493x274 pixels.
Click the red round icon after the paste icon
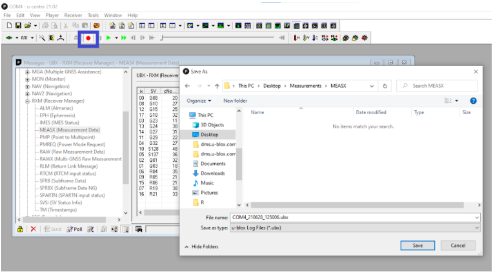pos(97,25)
